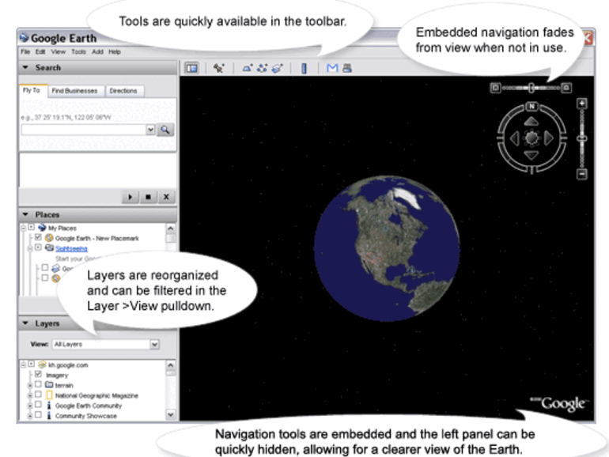
Task: Collapse the Search panel triangle
Action: [x=25, y=67]
